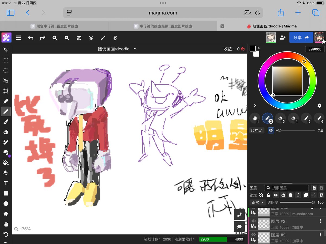The height and width of the screenshot is (244, 326).
Task: Delete layer with trash icon
Action: pyautogui.click(x=291, y=195)
